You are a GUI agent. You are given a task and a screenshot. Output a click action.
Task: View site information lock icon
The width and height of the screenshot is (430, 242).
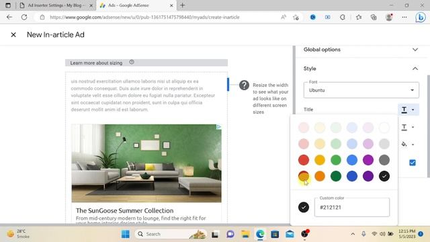click(42, 17)
